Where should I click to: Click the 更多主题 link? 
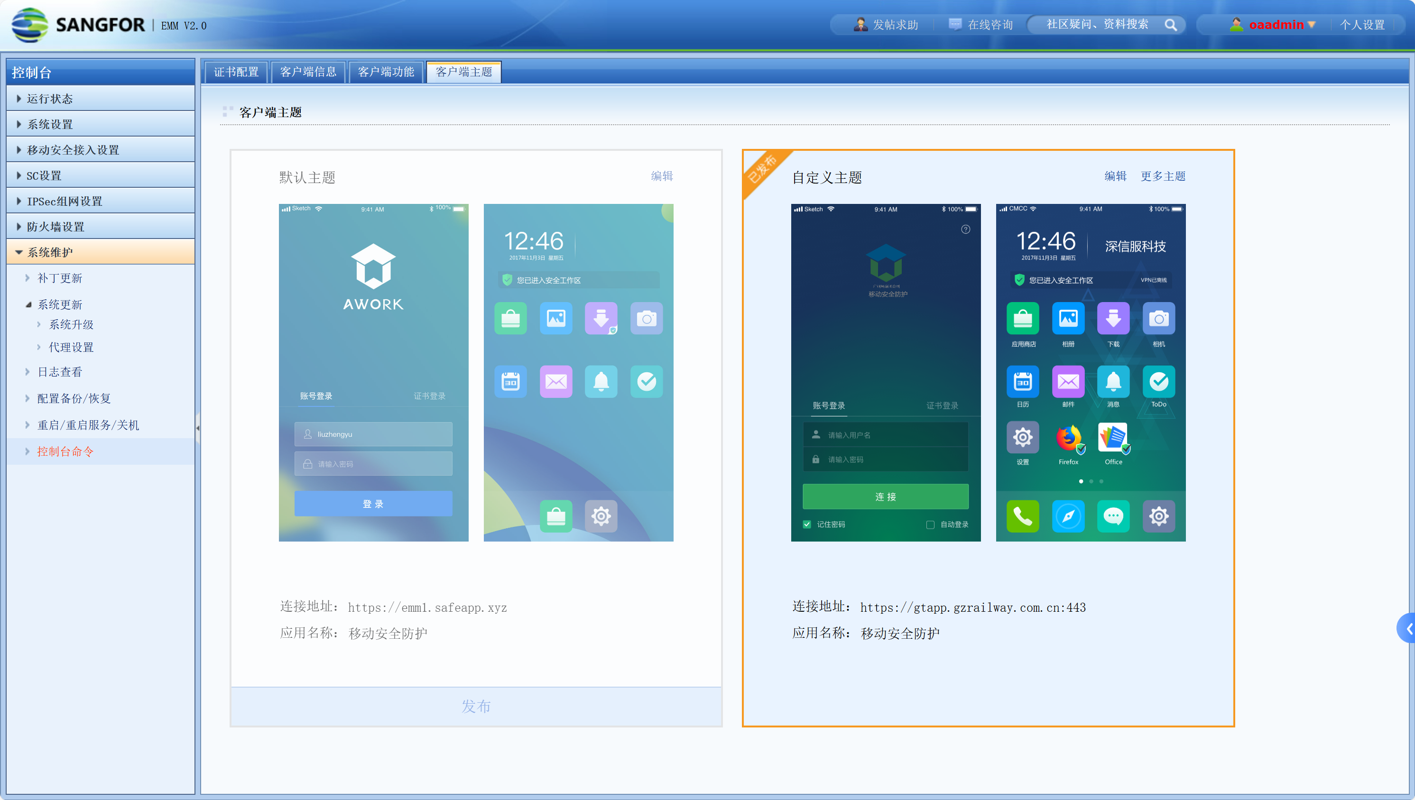click(x=1163, y=176)
